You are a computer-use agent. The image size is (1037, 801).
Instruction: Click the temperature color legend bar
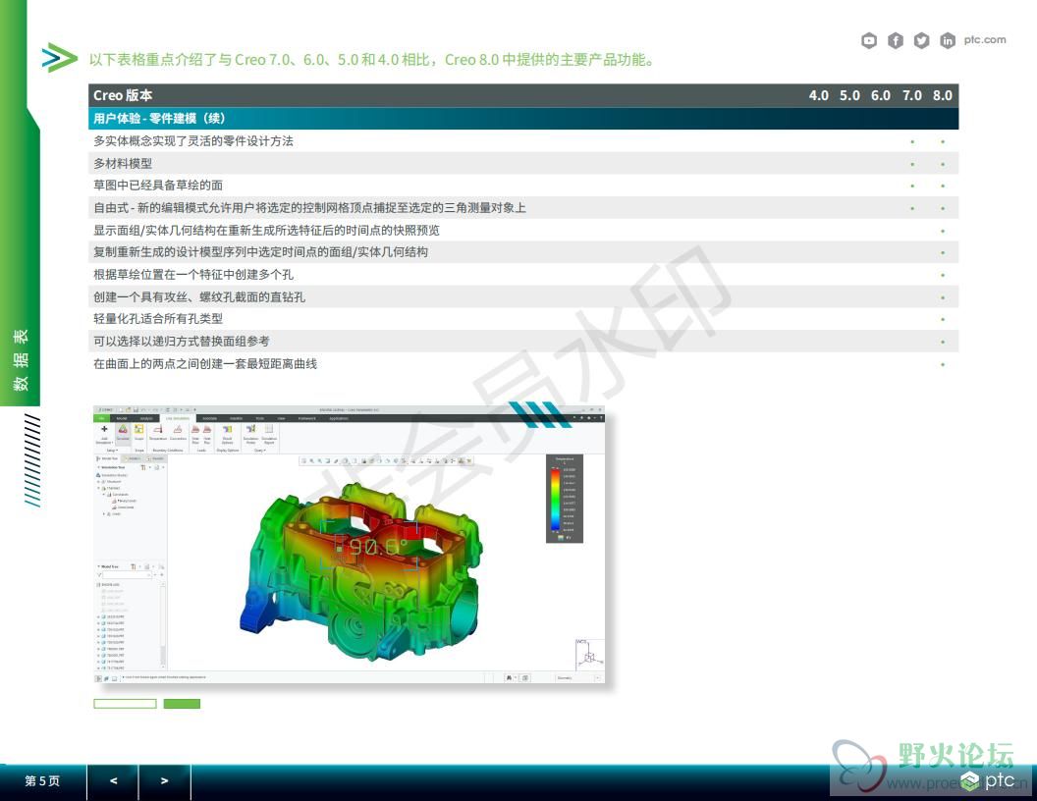click(x=555, y=500)
